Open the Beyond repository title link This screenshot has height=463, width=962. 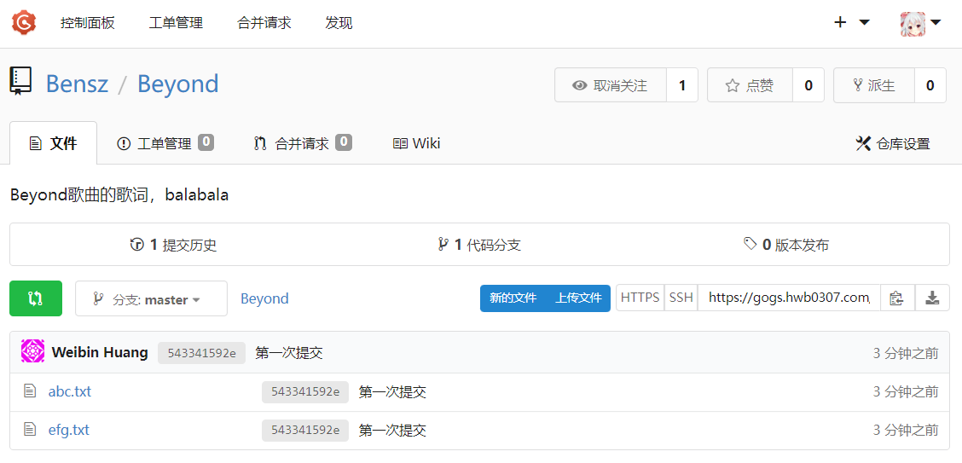(x=178, y=84)
